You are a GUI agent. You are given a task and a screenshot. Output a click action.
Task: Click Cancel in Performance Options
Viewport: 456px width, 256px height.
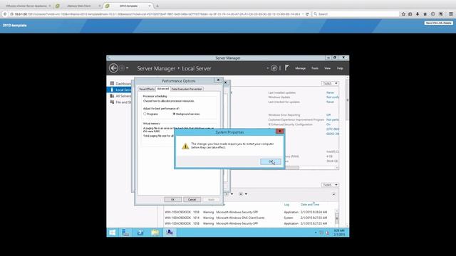[192, 199]
